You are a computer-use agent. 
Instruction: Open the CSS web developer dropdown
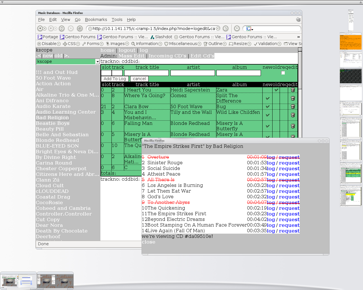point(71,44)
